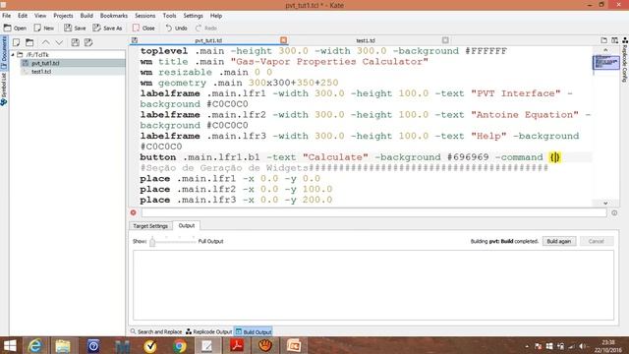629x354 pixels.
Task: Click save-as icon in Documents panel
Action: point(88,42)
